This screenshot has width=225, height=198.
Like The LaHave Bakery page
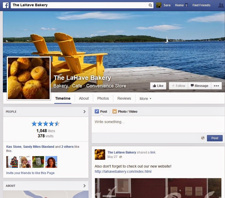(x=158, y=86)
